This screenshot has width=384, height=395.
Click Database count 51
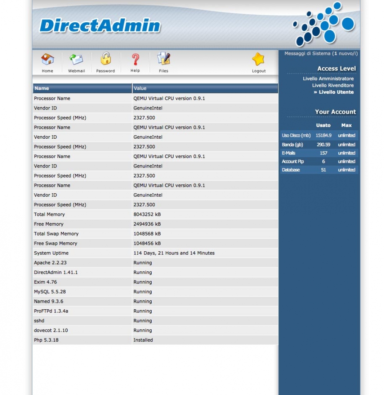click(x=324, y=170)
